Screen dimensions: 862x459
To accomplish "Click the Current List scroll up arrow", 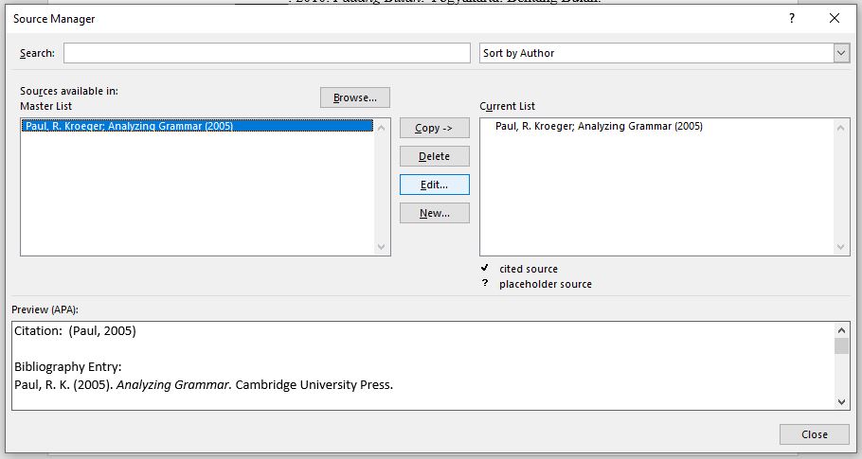I will (841, 127).
